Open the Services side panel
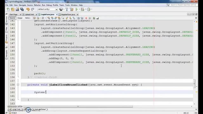Image resolution: width=203 pixels, height=114 pixels. coord(6,21)
